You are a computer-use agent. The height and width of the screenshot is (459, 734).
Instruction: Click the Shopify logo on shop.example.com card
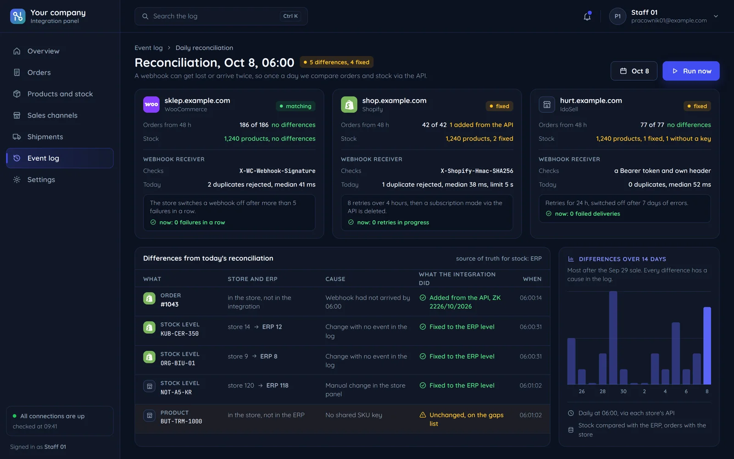pos(349,105)
